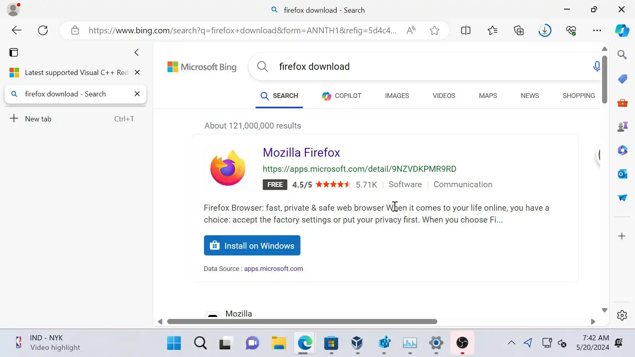Screen dimensions: 635x357
Task: Switch to MAPS results
Action: pyautogui.click(x=488, y=96)
